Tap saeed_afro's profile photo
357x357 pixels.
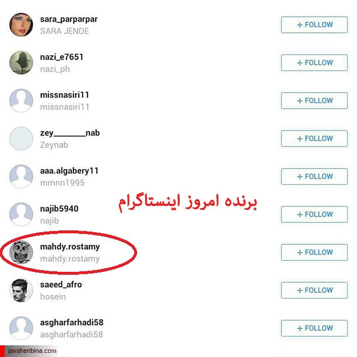(x=21, y=290)
